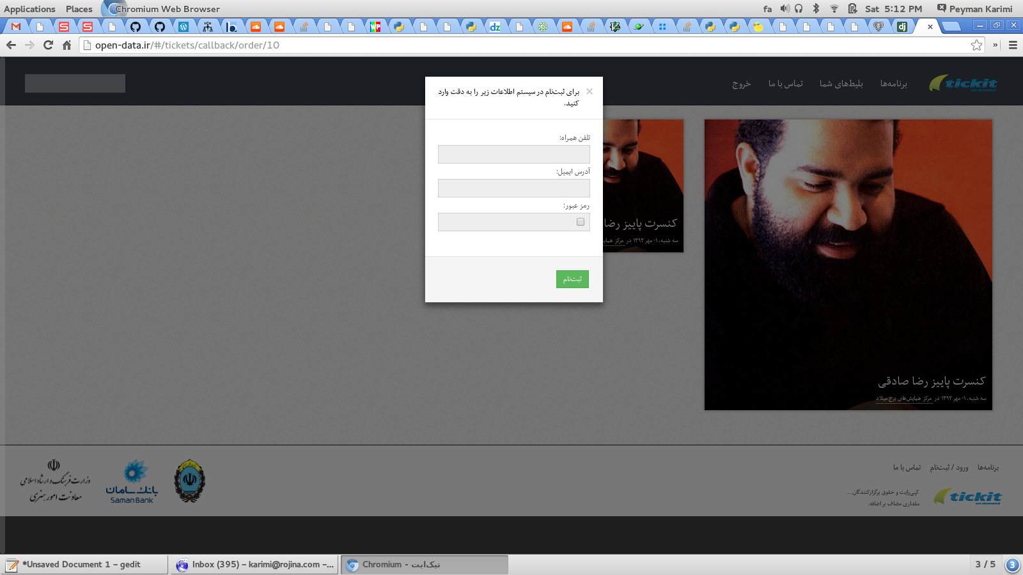Close the active browser tab
This screenshot has height=575, width=1023.
pyautogui.click(x=930, y=27)
